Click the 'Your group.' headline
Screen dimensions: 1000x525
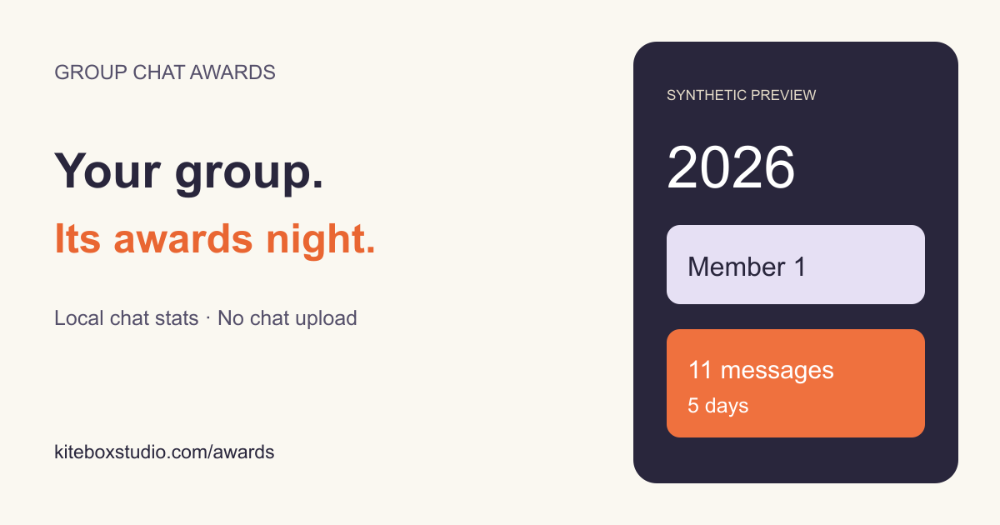(x=189, y=172)
